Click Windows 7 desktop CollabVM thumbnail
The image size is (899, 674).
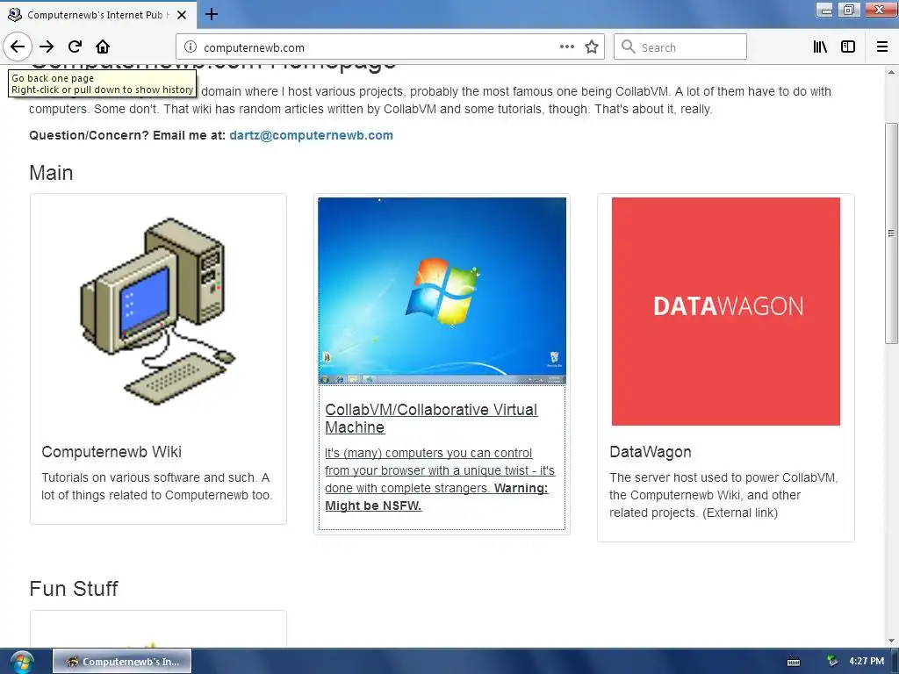(442, 290)
